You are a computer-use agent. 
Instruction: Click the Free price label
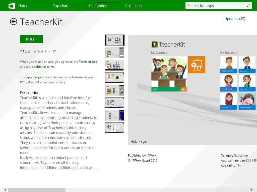coord(25,51)
